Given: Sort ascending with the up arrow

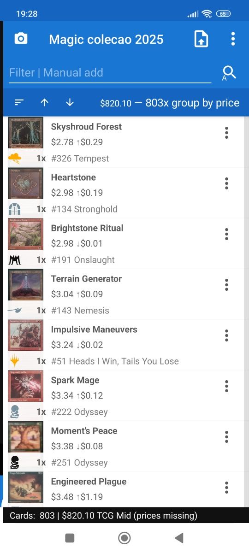Looking at the screenshot, I should coord(44,103).
